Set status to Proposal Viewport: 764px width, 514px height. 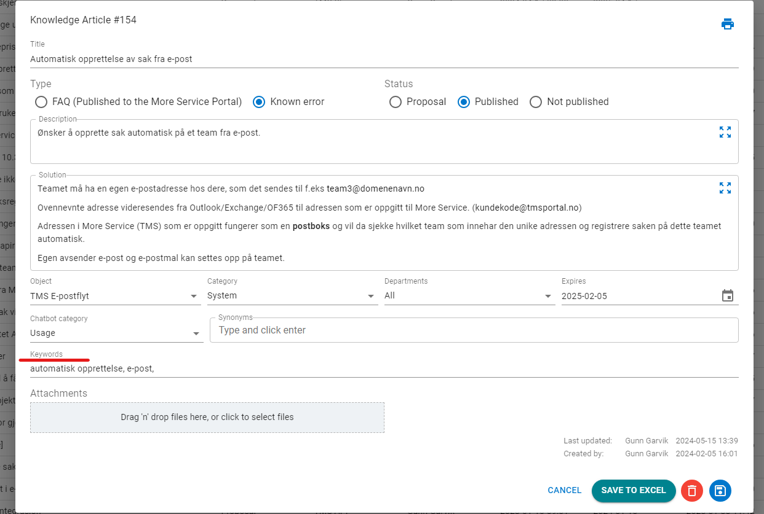(396, 102)
